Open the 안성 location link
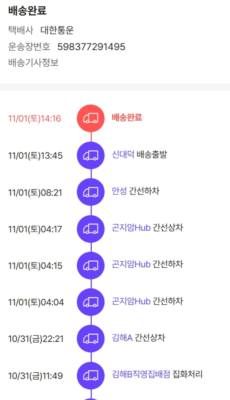The height and width of the screenshot is (400, 230). 119,191
